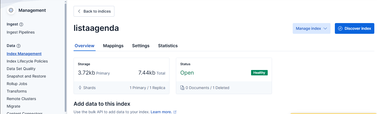
Task: Open Ingest Pipelines in sidebar
Action: click(x=21, y=32)
